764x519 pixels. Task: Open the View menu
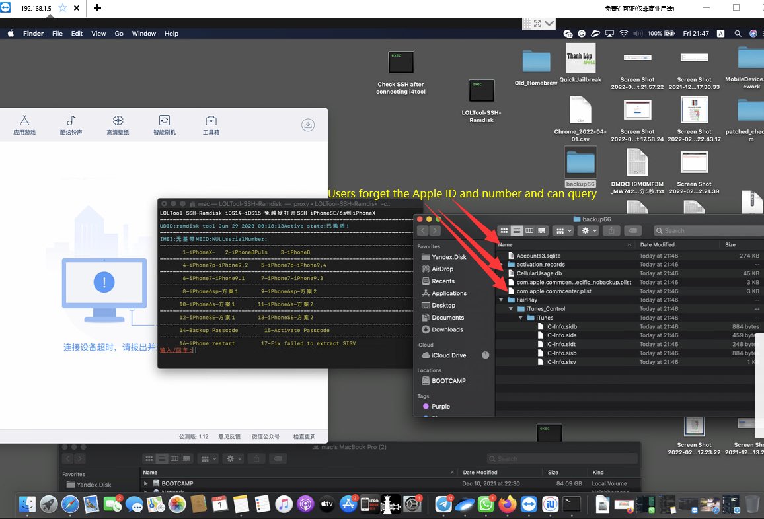98,33
